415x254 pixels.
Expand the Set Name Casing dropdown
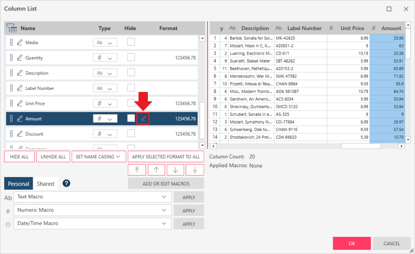(99, 157)
